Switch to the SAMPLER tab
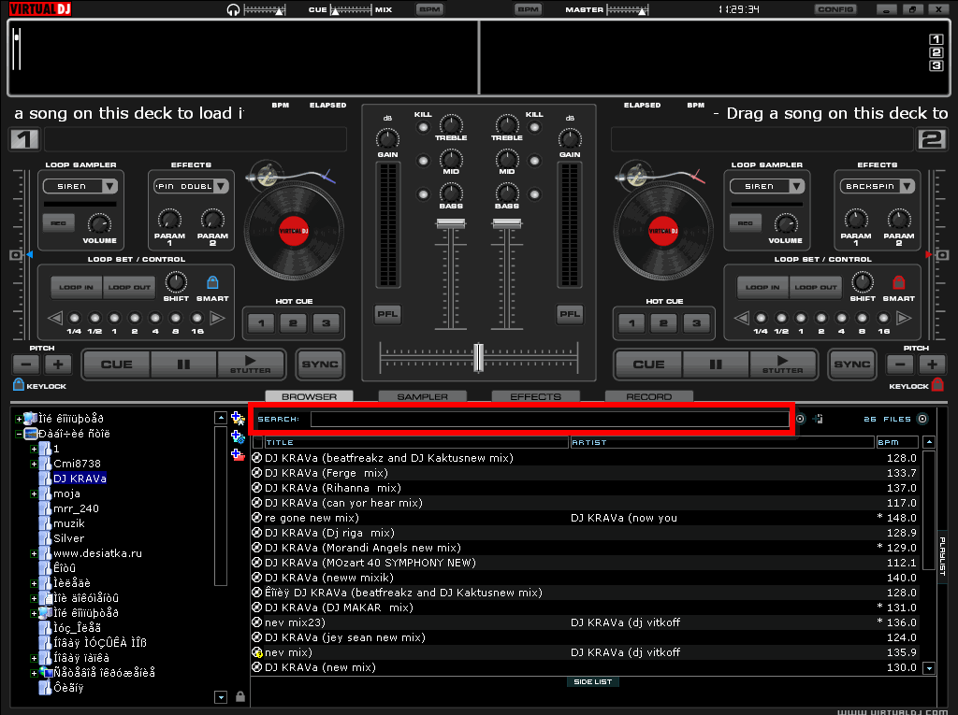Screen dimensions: 958x715 tap(422, 396)
